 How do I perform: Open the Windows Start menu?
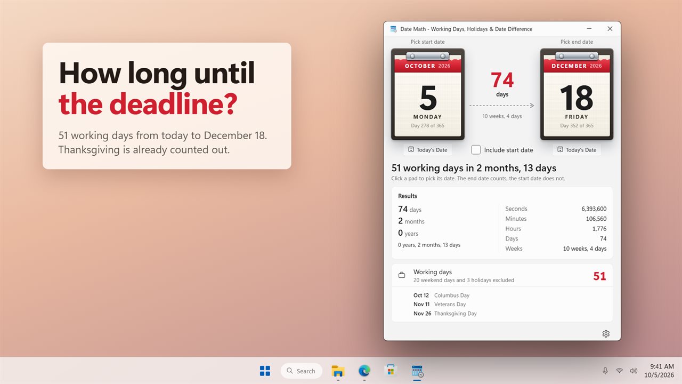pos(265,371)
